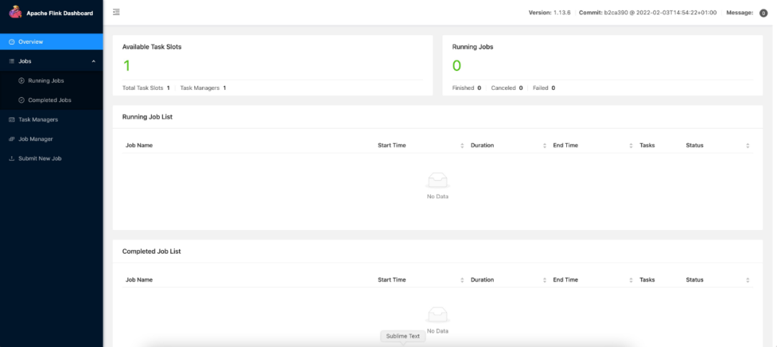Click the Overview dashboard icon in the sidebar
Viewport: 777px width, 347px height.
[x=12, y=42]
